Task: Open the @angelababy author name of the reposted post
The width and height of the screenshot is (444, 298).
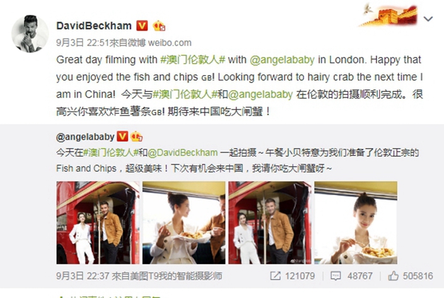Action: click(x=85, y=137)
